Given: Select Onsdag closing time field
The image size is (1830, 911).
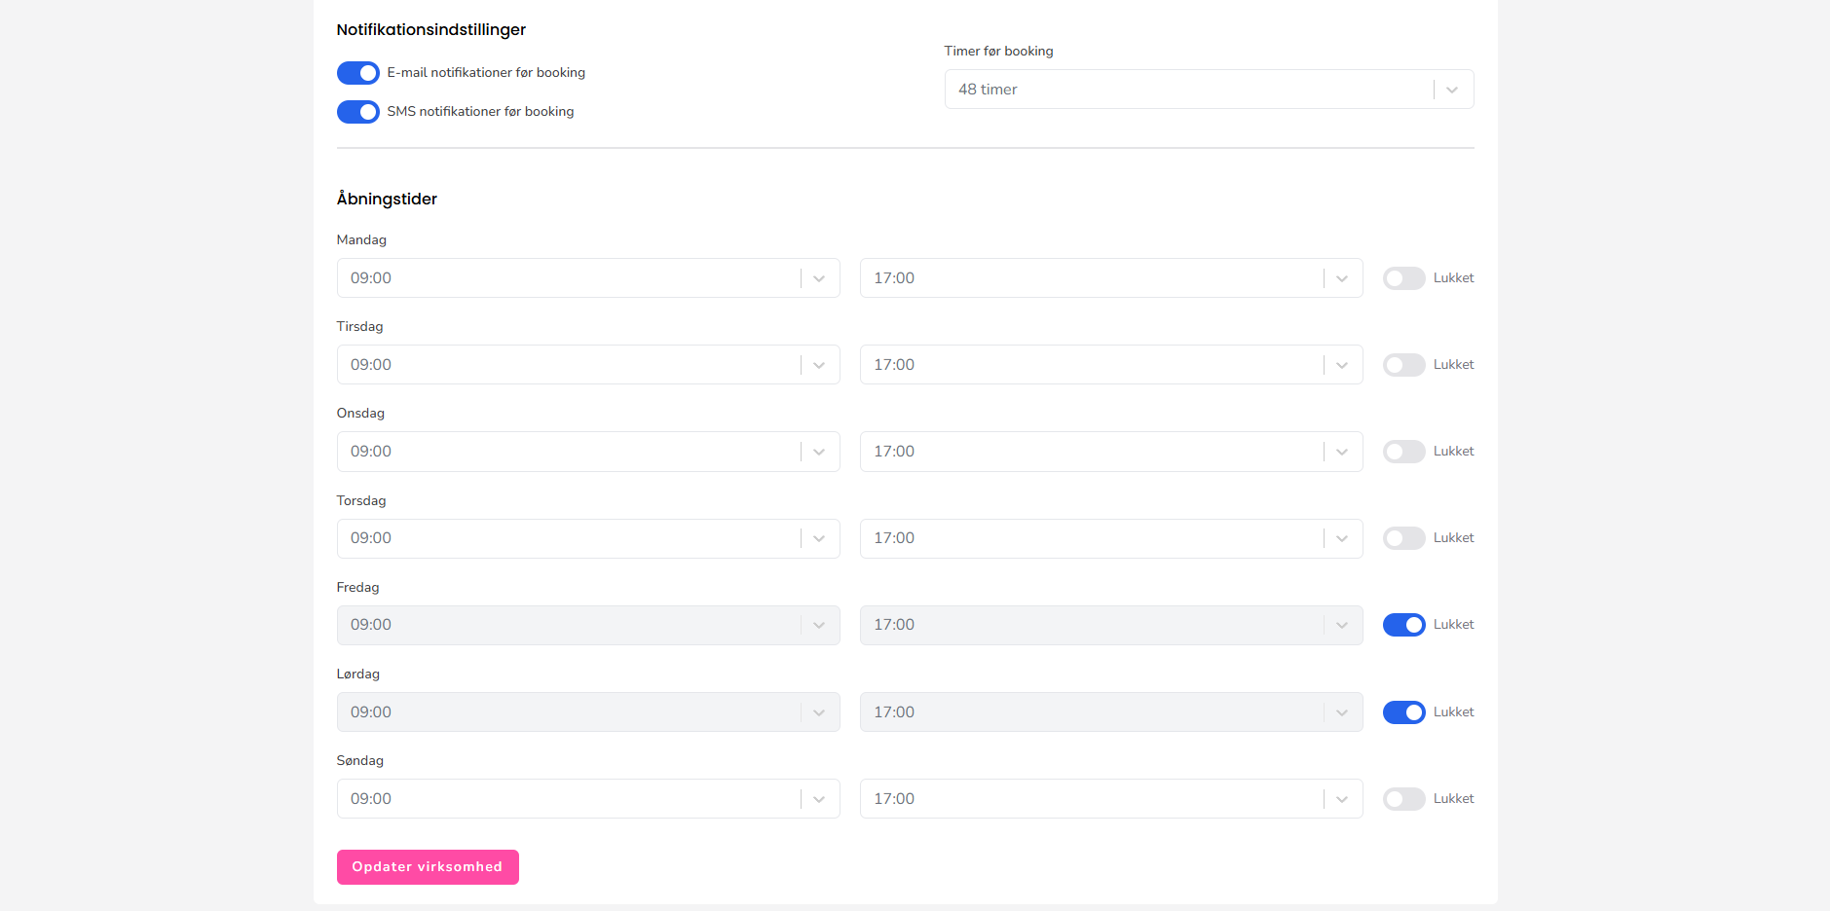Looking at the screenshot, I should [1091, 452].
